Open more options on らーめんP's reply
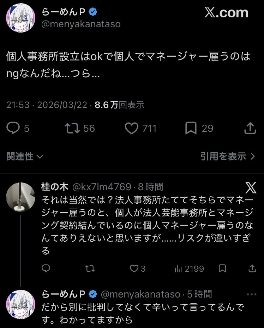The width and height of the screenshot is (264, 328). tap(251, 294)
